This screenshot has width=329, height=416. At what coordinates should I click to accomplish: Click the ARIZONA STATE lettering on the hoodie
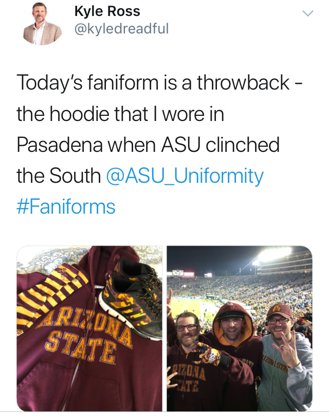coord(84,334)
